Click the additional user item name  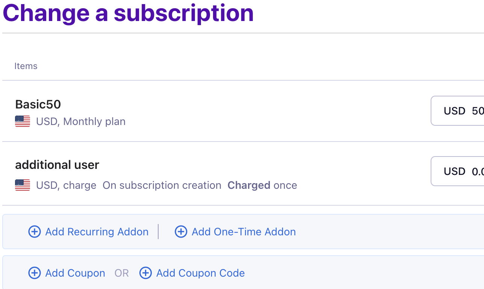(x=57, y=165)
